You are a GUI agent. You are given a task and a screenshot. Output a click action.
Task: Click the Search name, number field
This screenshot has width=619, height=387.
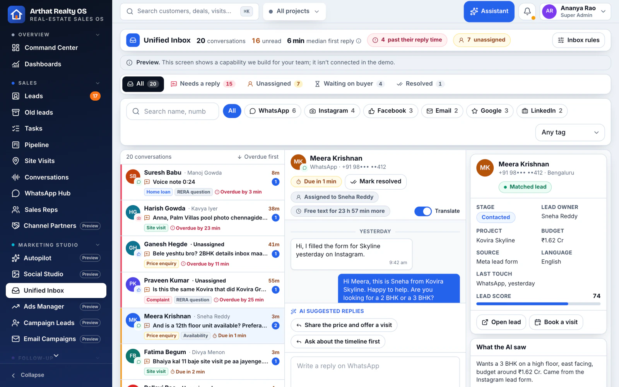click(173, 111)
